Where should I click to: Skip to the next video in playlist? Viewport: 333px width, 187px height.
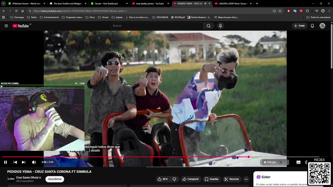coord(23,162)
